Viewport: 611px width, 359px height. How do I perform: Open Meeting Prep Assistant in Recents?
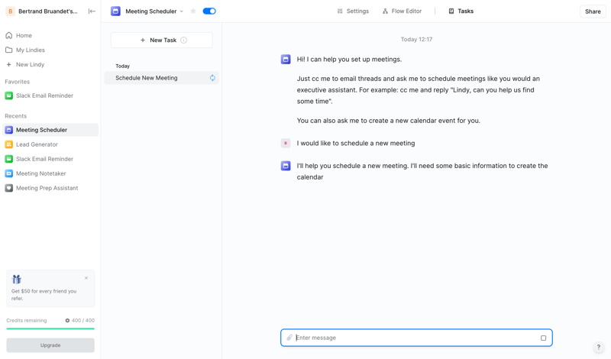coord(50,188)
